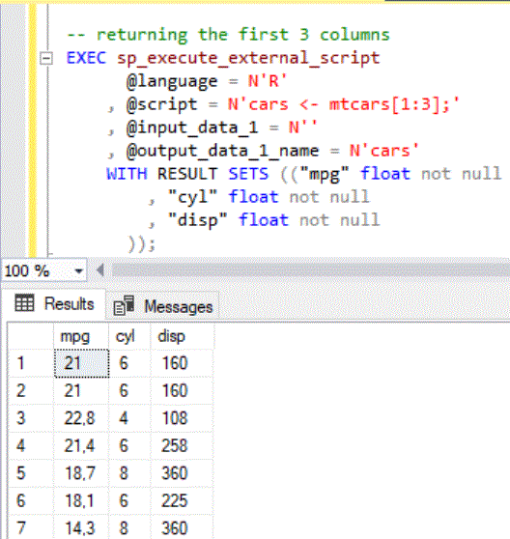Click disp cell 108
Viewport: 510px width, 539px height.
coord(183,418)
